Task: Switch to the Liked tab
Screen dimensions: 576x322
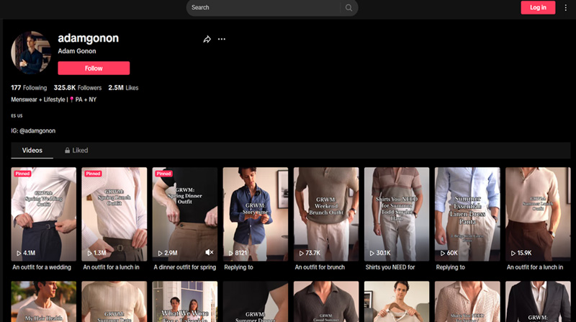Action: coord(76,151)
